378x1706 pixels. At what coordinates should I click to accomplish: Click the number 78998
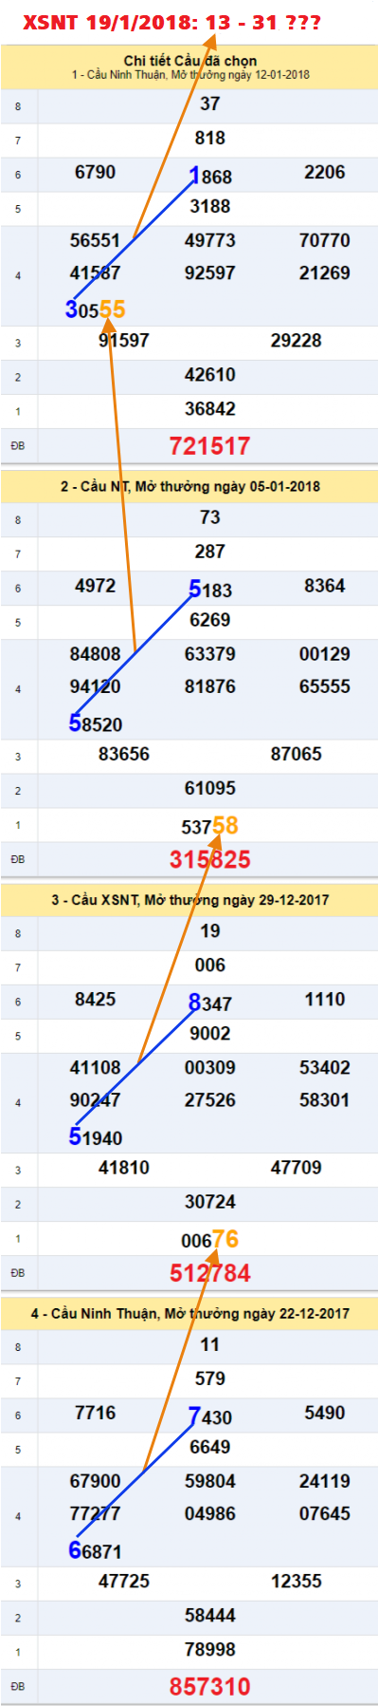[x=210, y=1649]
